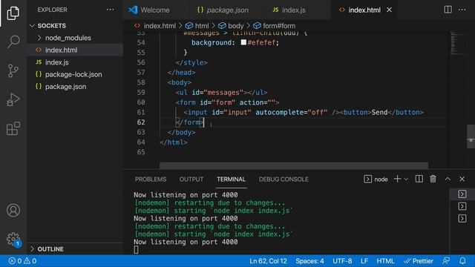Open errors and warnings count in status bar
The height and width of the screenshot is (267, 475).
[x=22, y=260]
